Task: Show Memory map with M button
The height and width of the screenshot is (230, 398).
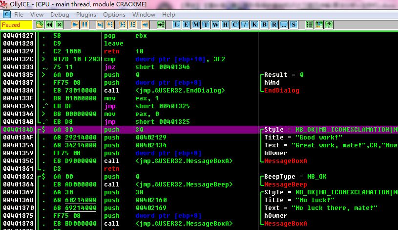Action: [196, 24]
